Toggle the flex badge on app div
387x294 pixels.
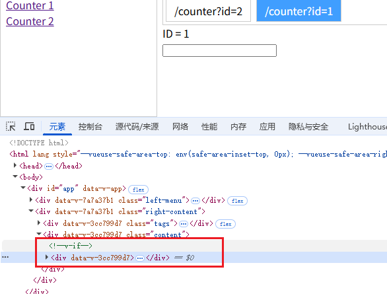tap(138, 190)
